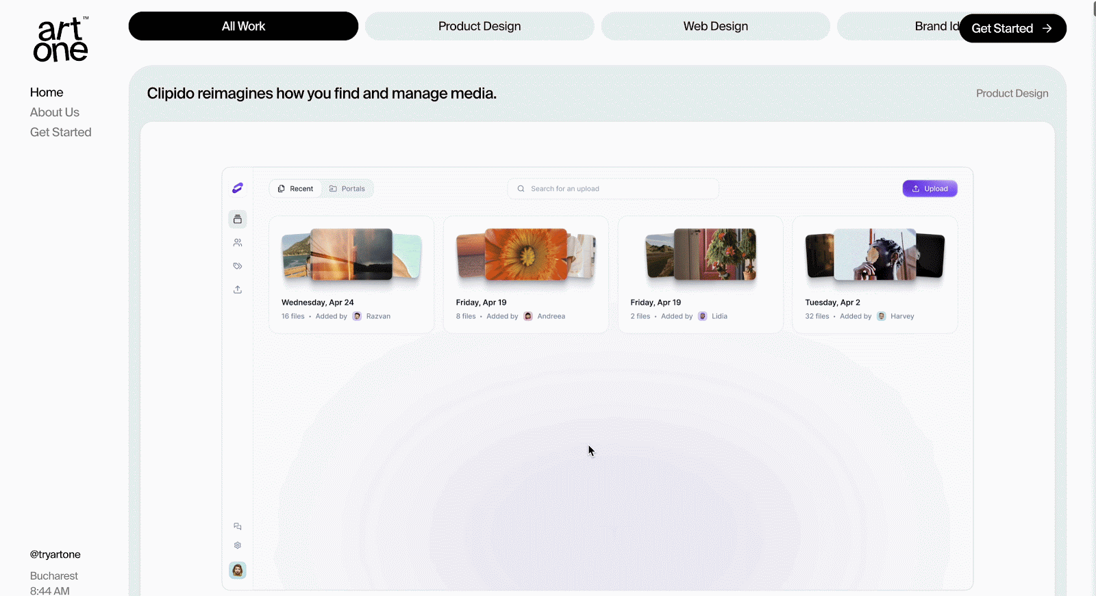1096x596 pixels.
Task: Open the Brand Identity tab
Action: coord(898,26)
